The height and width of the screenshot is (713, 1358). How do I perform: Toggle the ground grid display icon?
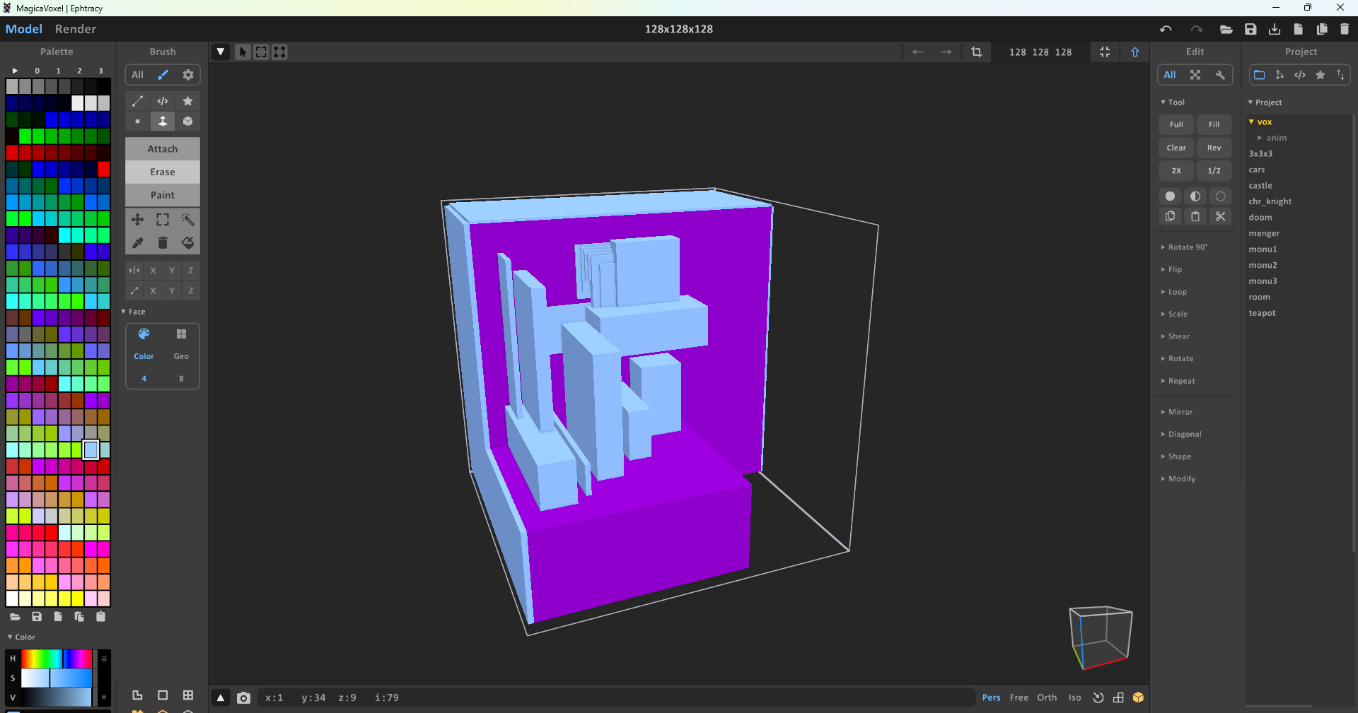(1118, 698)
